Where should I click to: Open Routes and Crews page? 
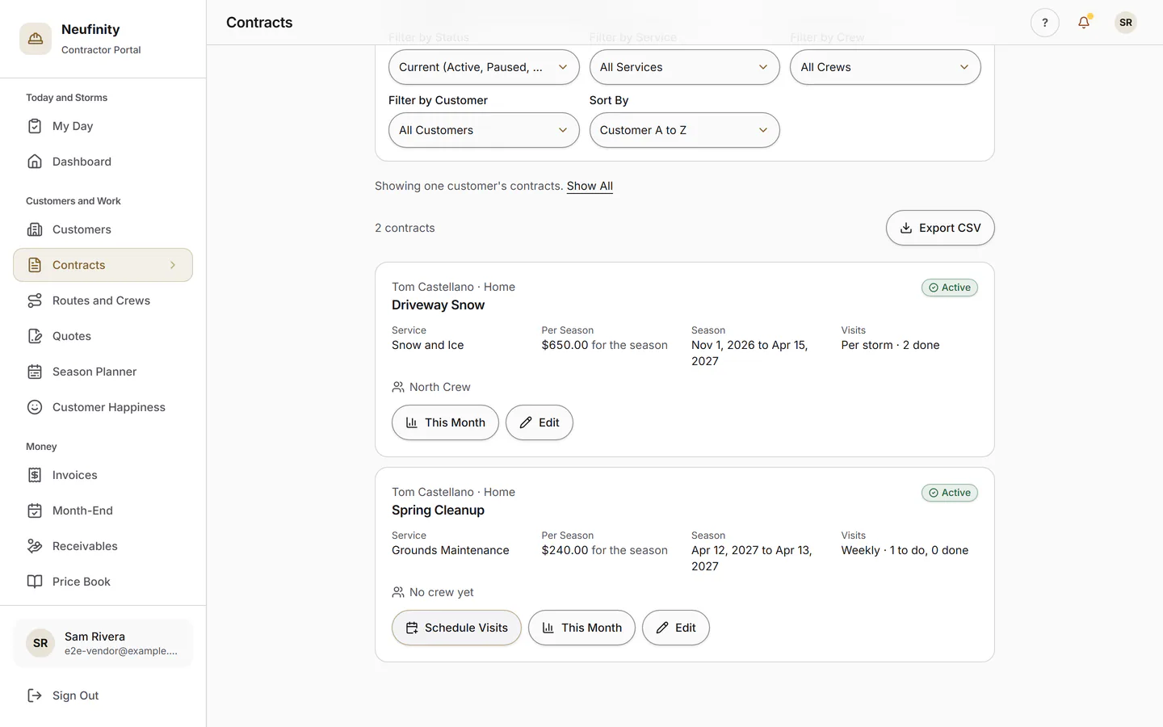click(x=103, y=300)
